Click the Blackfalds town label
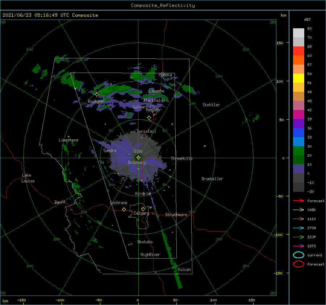 [x=154, y=100]
